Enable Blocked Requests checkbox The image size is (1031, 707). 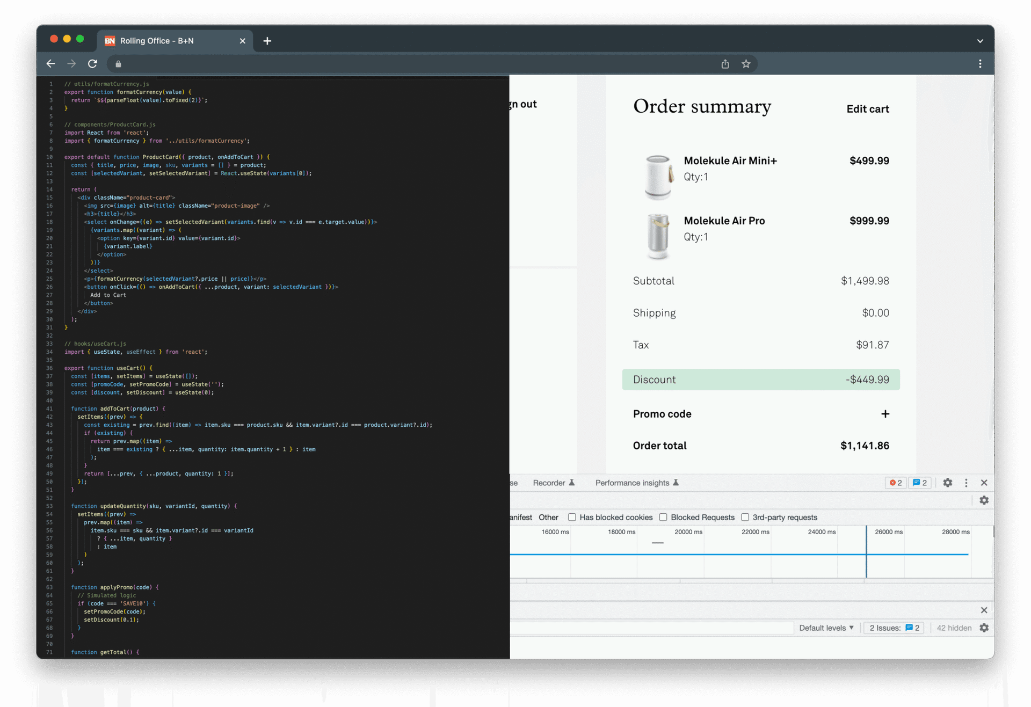(x=663, y=518)
